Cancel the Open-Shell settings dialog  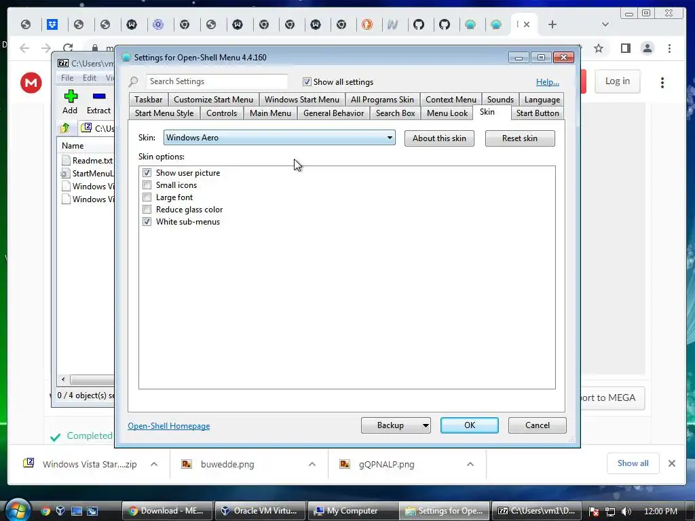(538, 425)
